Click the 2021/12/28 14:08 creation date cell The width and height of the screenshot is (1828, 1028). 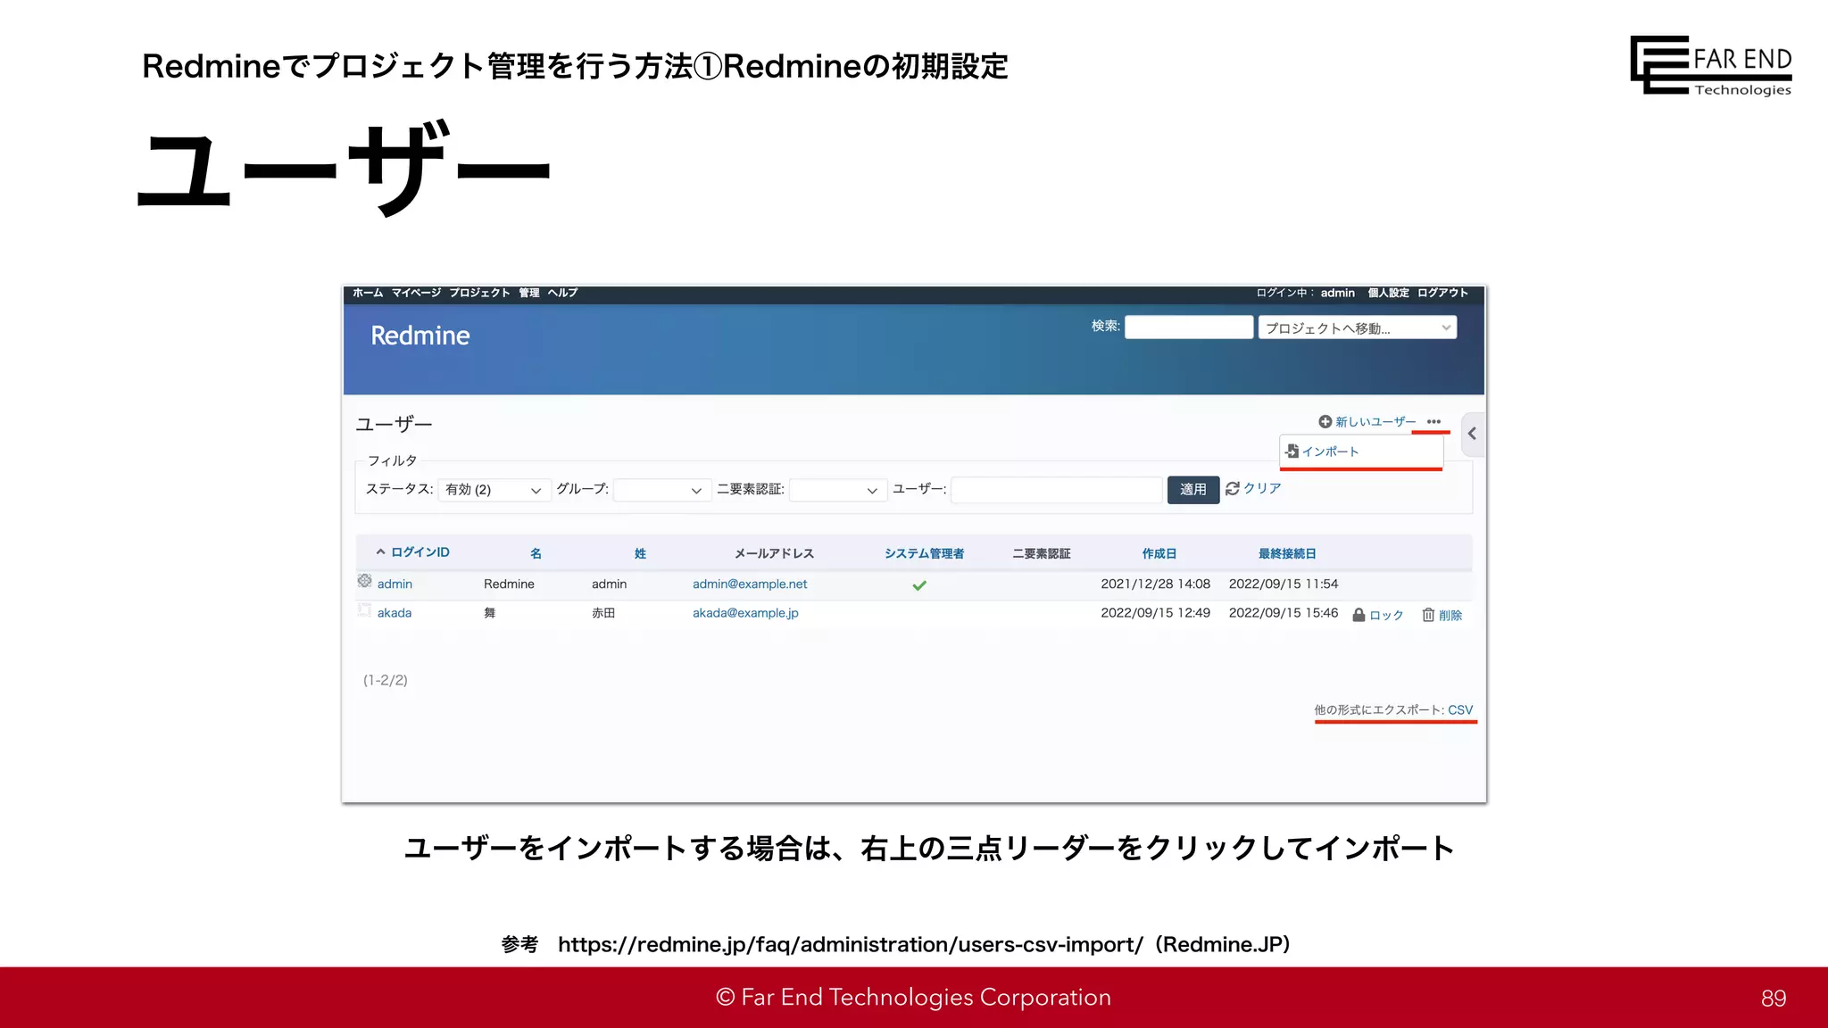(1155, 584)
